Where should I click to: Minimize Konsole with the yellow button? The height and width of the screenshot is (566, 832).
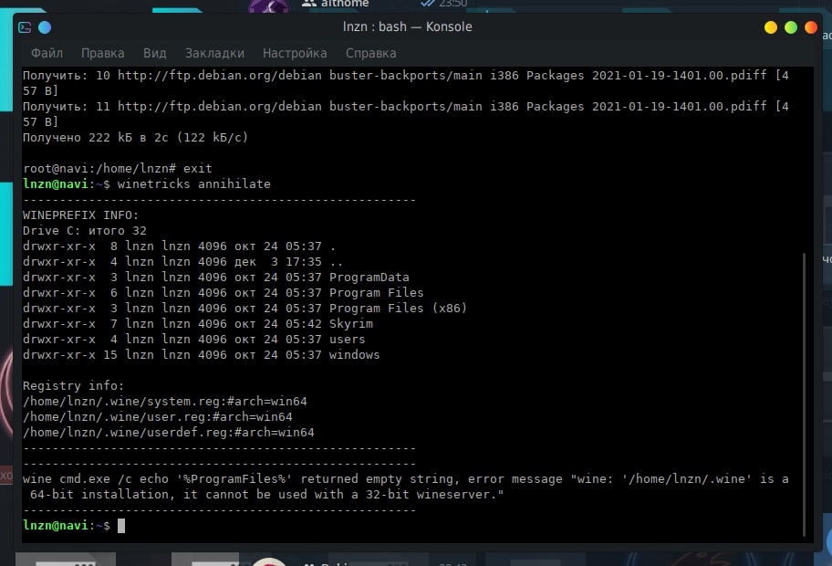(x=771, y=27)
